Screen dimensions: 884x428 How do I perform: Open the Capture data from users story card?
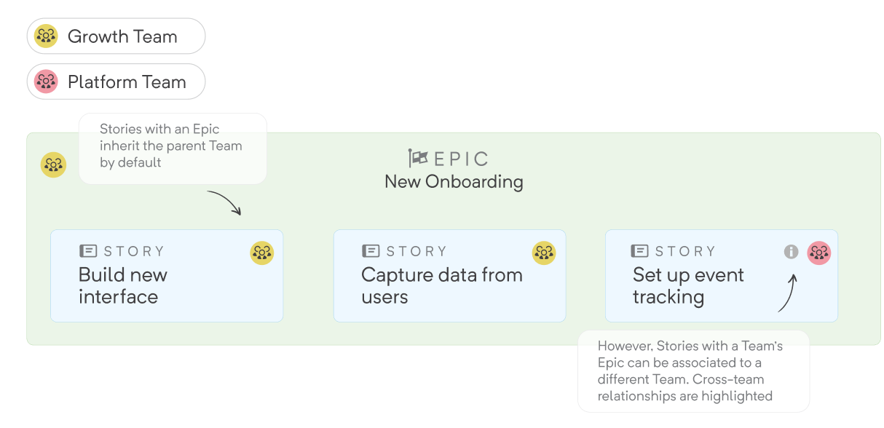point(449,276)
